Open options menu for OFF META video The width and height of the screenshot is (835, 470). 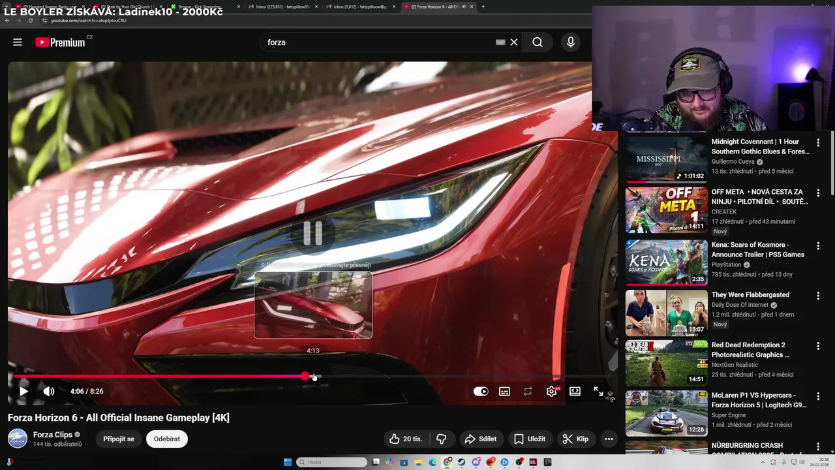818,193
